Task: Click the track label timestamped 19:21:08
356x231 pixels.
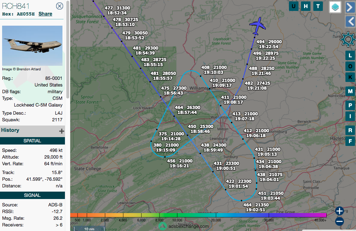Action: tap(257, 85)
